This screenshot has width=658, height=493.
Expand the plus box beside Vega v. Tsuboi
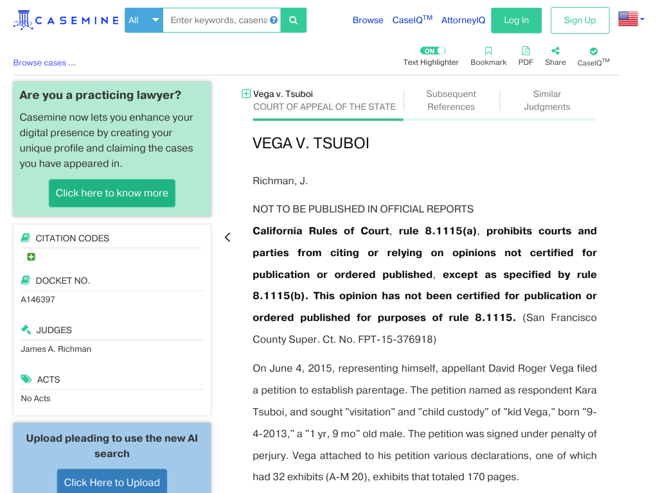point(246,94)
